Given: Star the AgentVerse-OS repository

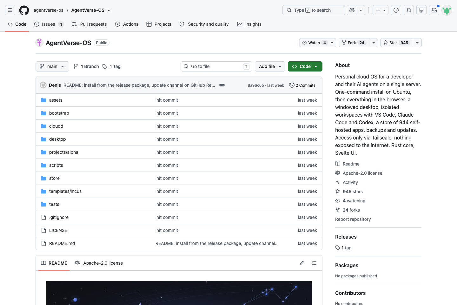Looking at the screenshot, I should (x=397, y=43).
